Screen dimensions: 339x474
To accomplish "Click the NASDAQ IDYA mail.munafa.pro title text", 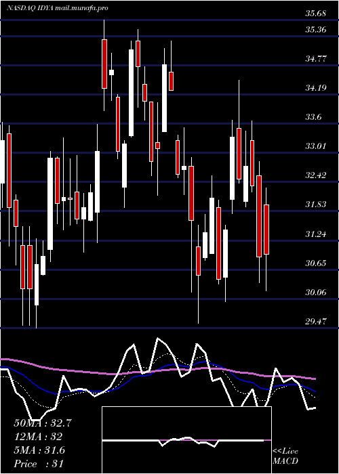I will (58, 8).
